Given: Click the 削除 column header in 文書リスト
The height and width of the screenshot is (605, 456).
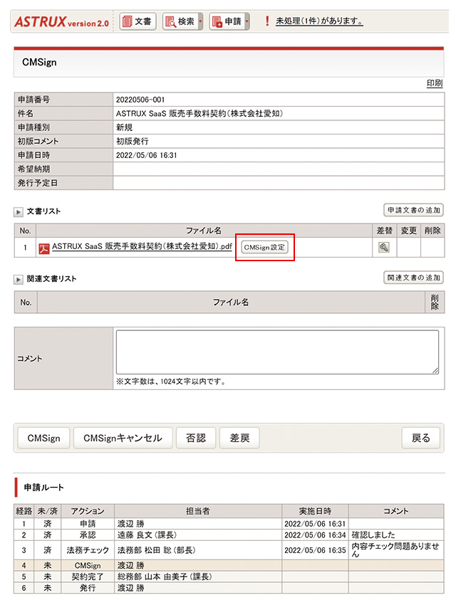Looking at the screenshot, I should (x=432, y=231).
